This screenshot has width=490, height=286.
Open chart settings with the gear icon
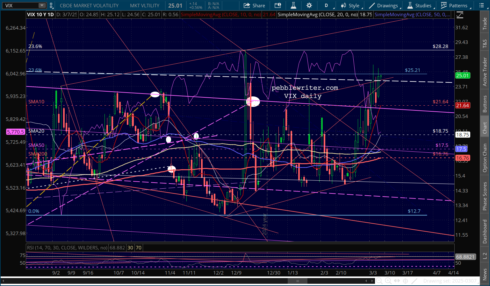point(309,5)
